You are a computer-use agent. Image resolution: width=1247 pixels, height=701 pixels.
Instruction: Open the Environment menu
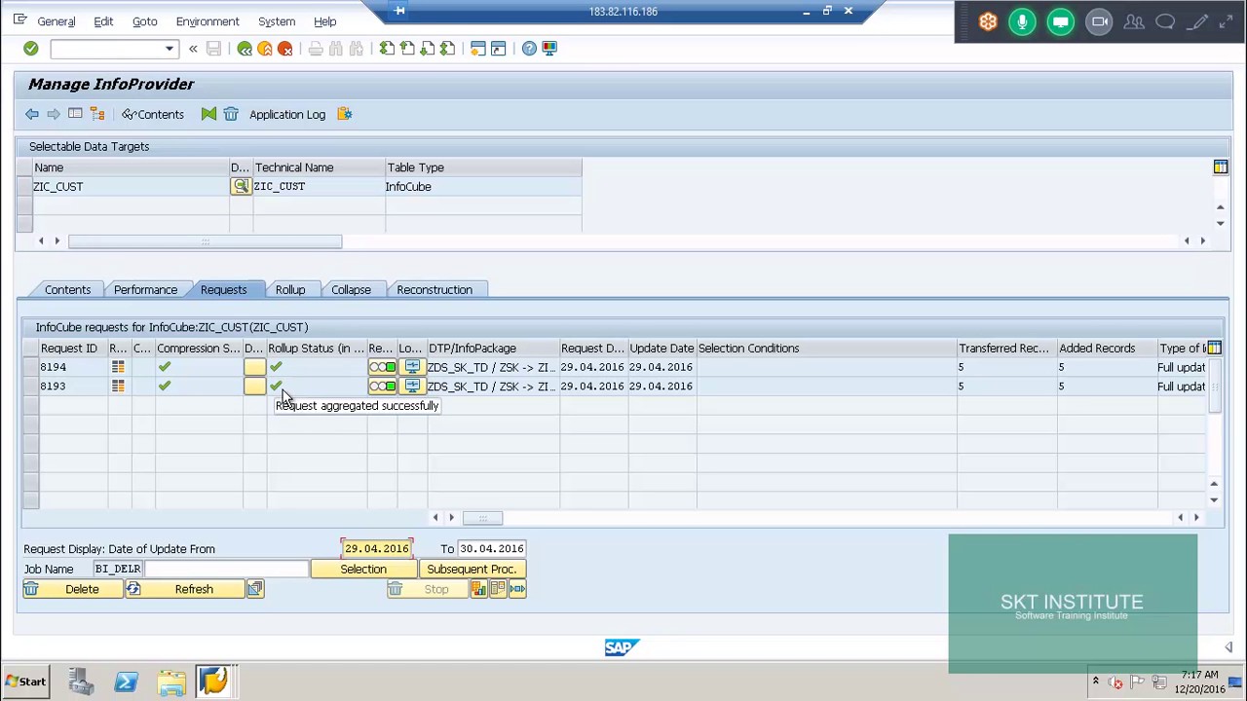coord(208,21)
